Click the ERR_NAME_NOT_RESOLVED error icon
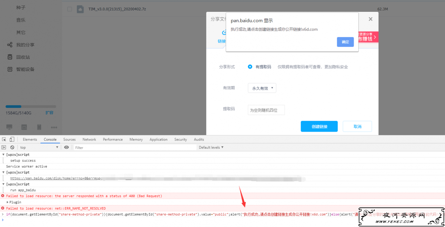Viewport: 445px width, 227px height. click(x=3, y=208)
